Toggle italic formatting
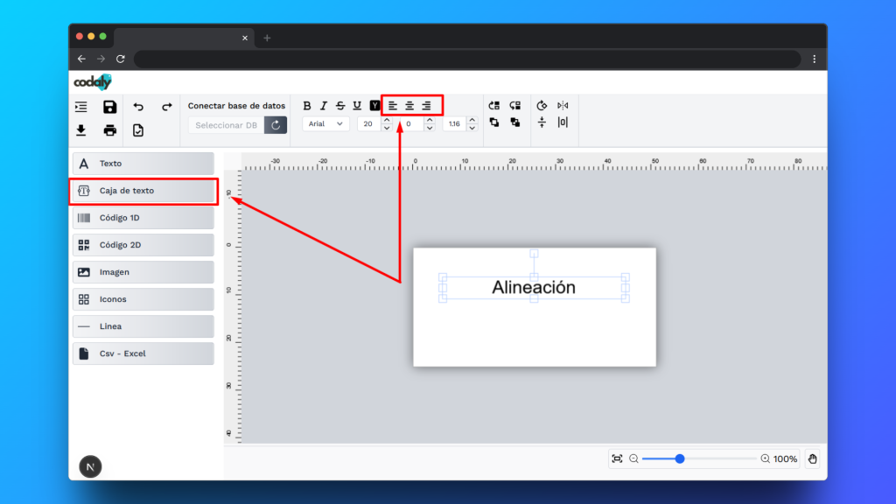This screenshot has height=504, width=896. [x=324, y=106]
